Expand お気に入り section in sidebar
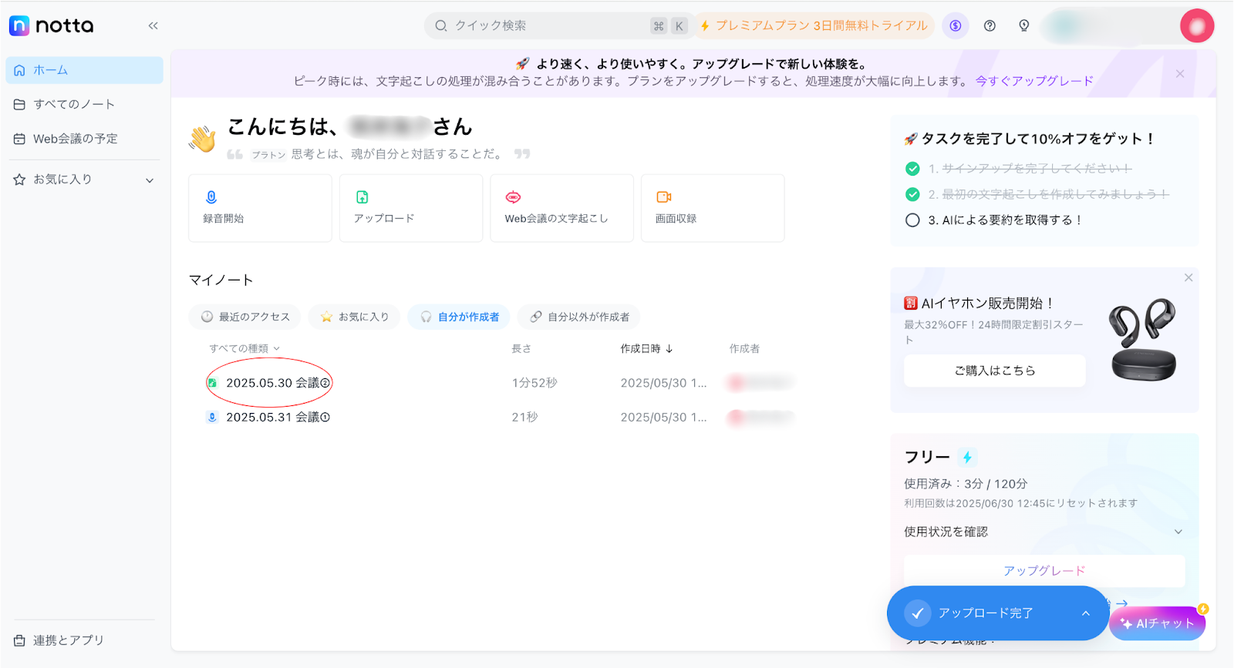The image size is (1234, 668). pos(150,180)
